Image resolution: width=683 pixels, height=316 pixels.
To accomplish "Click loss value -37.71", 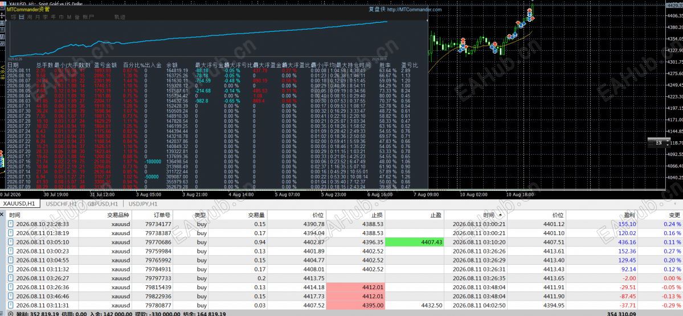I will point(627,306).
